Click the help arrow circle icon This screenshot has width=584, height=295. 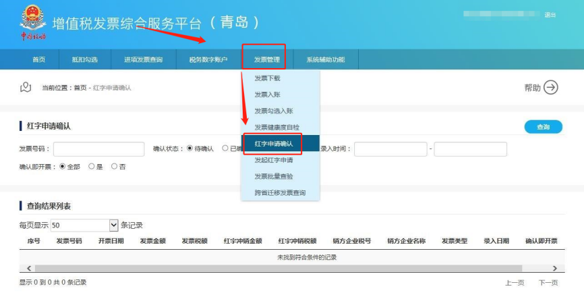point(551,87)
